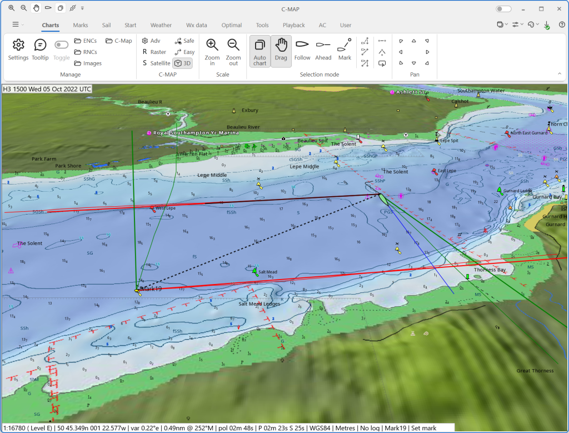569x433 pixels.
Task: Click the Mark19 waypoint on chart
Action: click(x=137, y=290)
